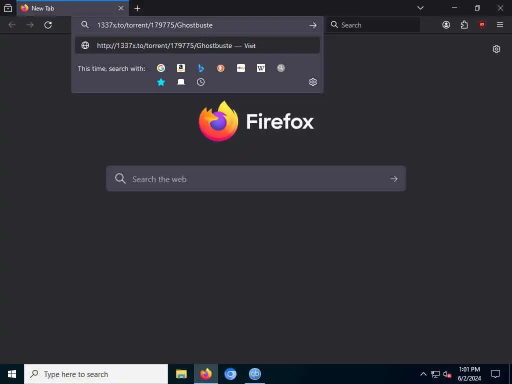Open the Firefox hamburger application menu
The width and height of the screenshot is (512, 384).
pos(500,25)
